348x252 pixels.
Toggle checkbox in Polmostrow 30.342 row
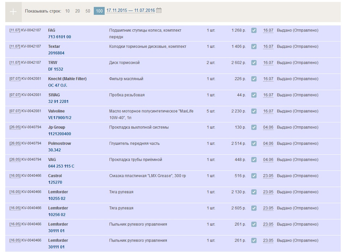[254, 144]
